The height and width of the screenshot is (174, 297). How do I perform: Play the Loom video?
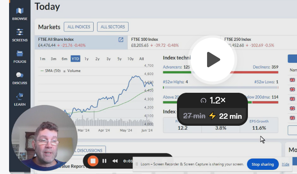[x=212, y=60]
